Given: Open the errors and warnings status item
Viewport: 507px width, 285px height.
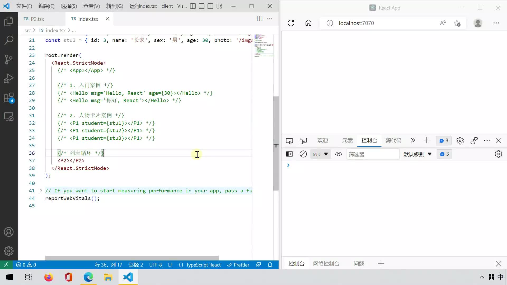Looking at the screenshot, I should coord(26,265).
